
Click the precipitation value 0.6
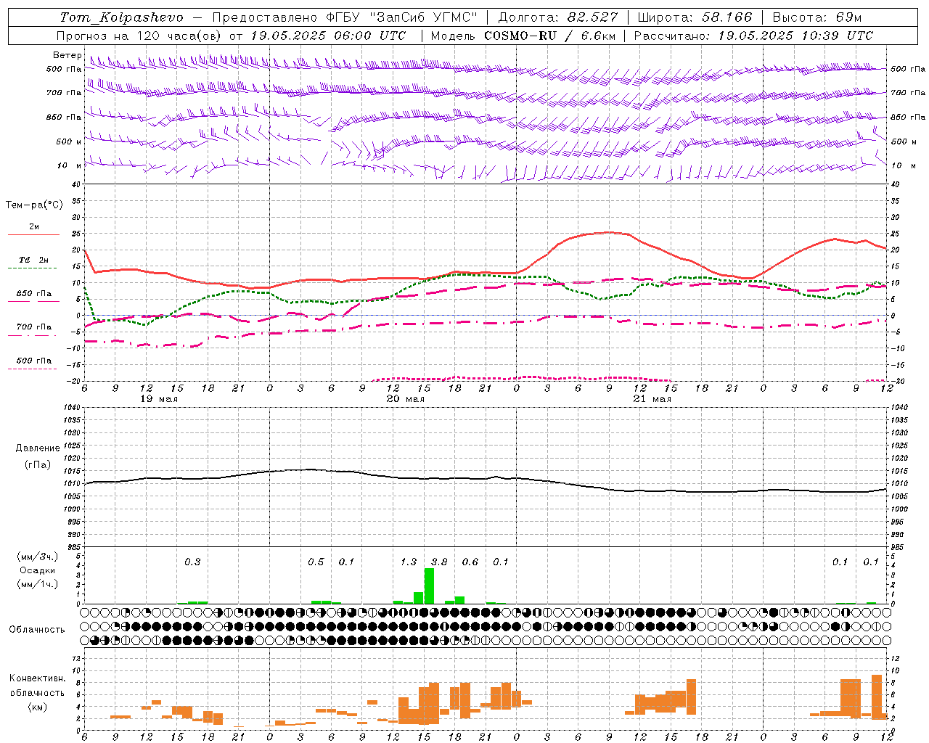(x=470, y=562)
